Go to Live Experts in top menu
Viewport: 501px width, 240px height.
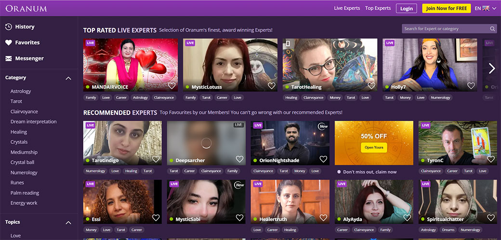[347, 8]
